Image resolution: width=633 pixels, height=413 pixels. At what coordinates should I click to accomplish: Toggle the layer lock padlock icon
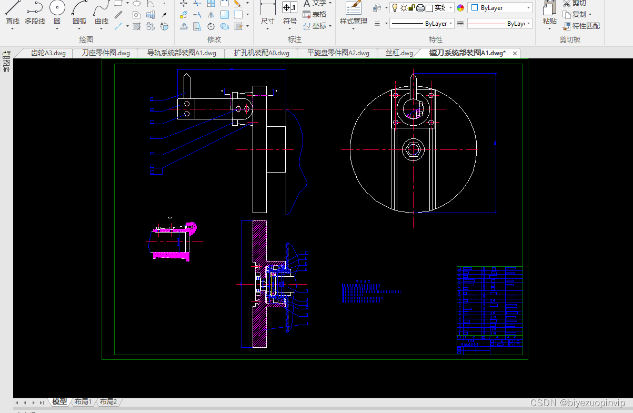pos(411,8)
